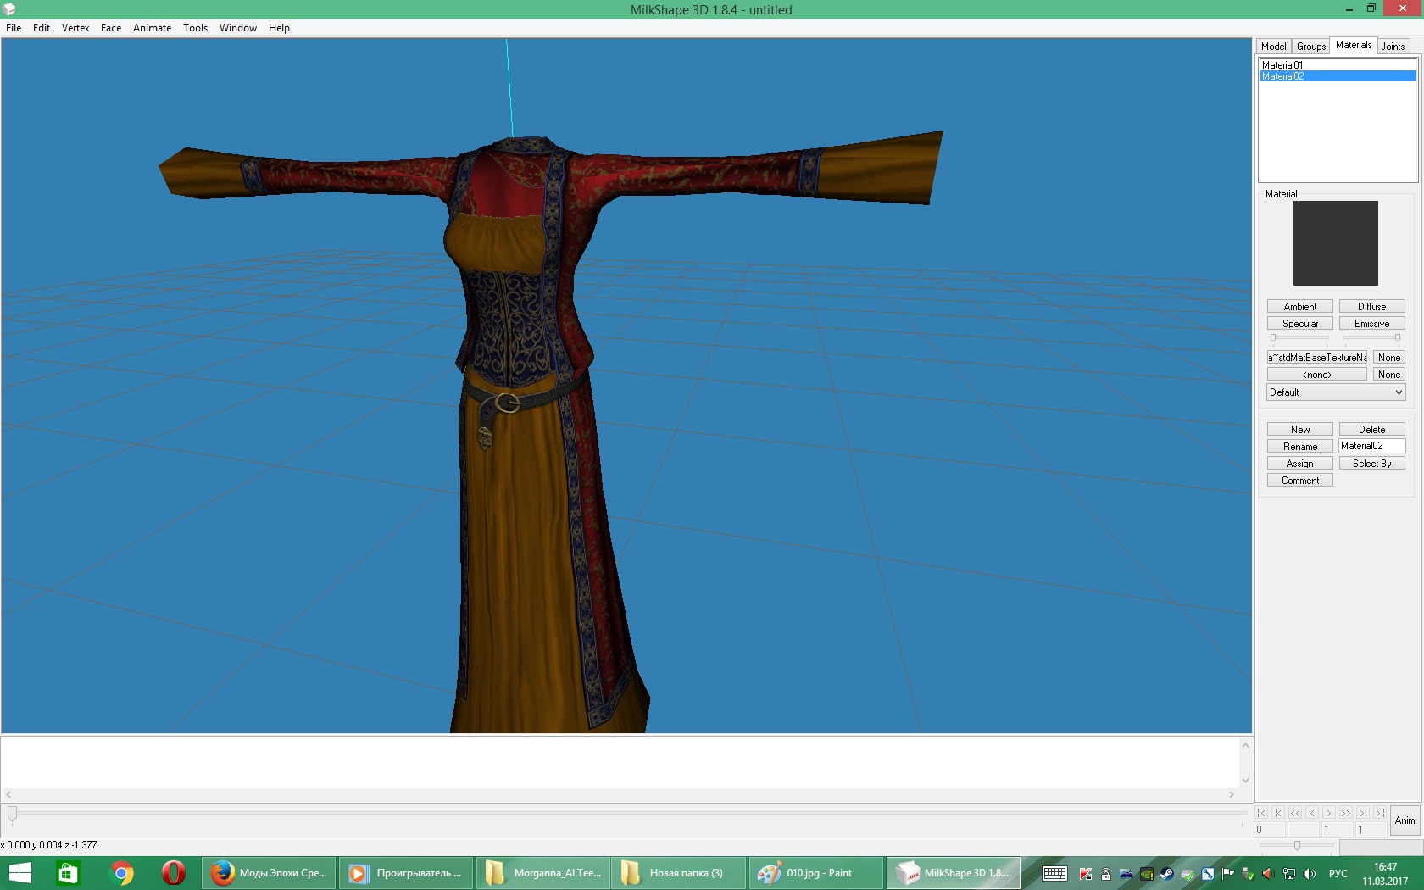Open Morganna_ALTee folder taskbar window
This screenshot has width=1424, height=890.
pos(544,873)
